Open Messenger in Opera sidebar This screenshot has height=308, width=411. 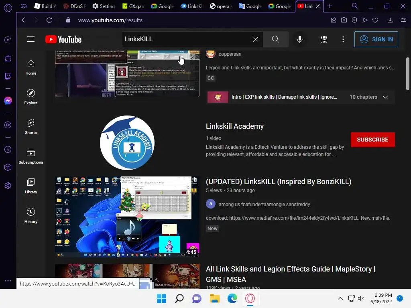coord(8,101)
